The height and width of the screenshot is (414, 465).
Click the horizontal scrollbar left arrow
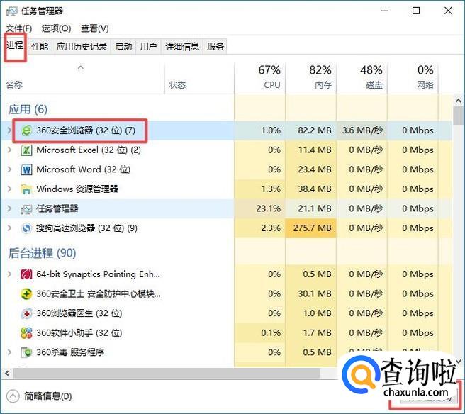[x=7, y=373]
